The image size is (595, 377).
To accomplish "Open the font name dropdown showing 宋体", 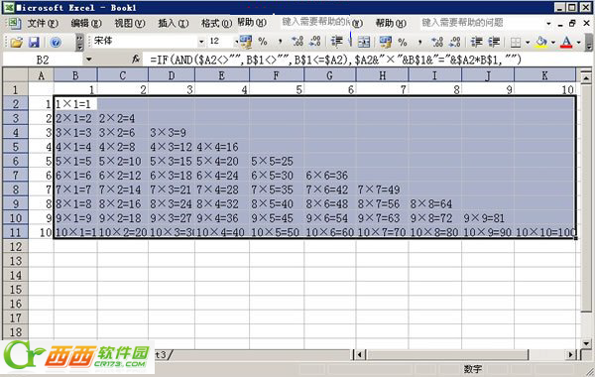I will [x=201, y=42].
